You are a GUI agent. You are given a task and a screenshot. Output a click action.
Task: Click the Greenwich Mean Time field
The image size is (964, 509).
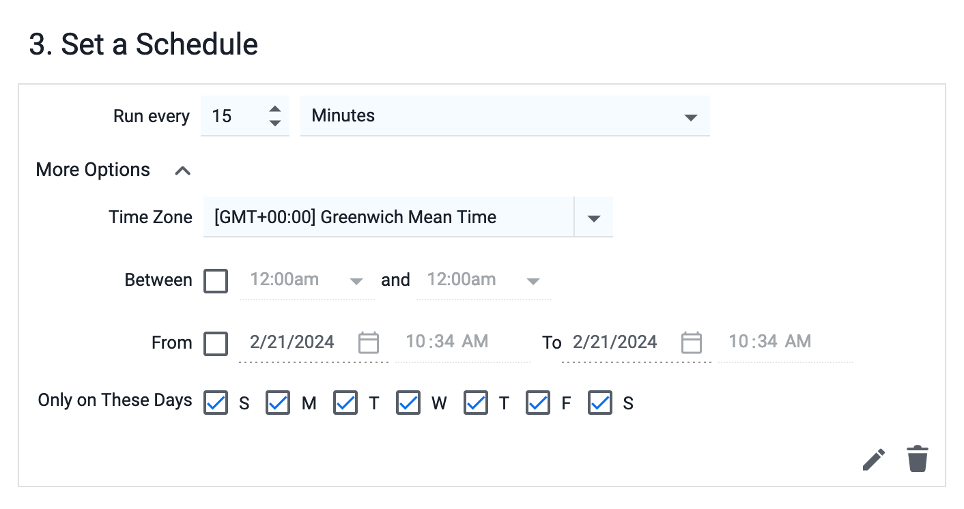click(x=388, y=218)
